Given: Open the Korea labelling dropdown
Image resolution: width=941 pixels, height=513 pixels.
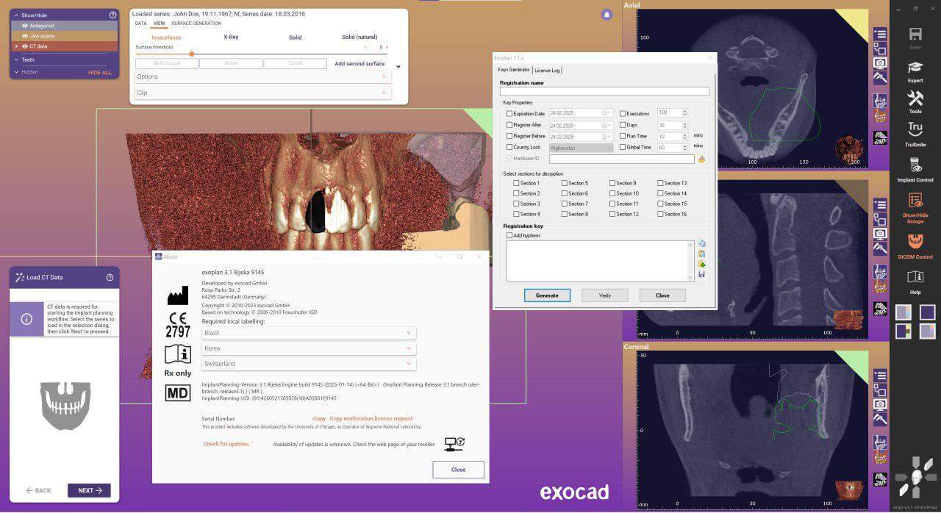Looking at the screenshot, I should 309,348.
